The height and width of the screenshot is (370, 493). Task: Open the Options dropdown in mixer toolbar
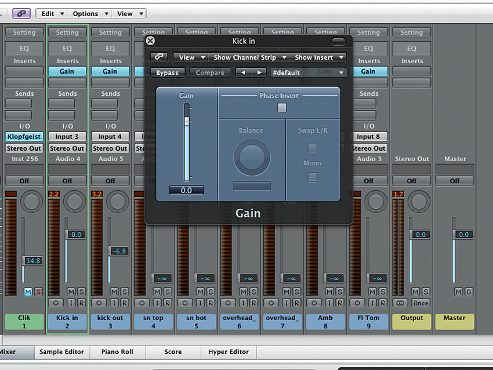[x=89, y=13]
